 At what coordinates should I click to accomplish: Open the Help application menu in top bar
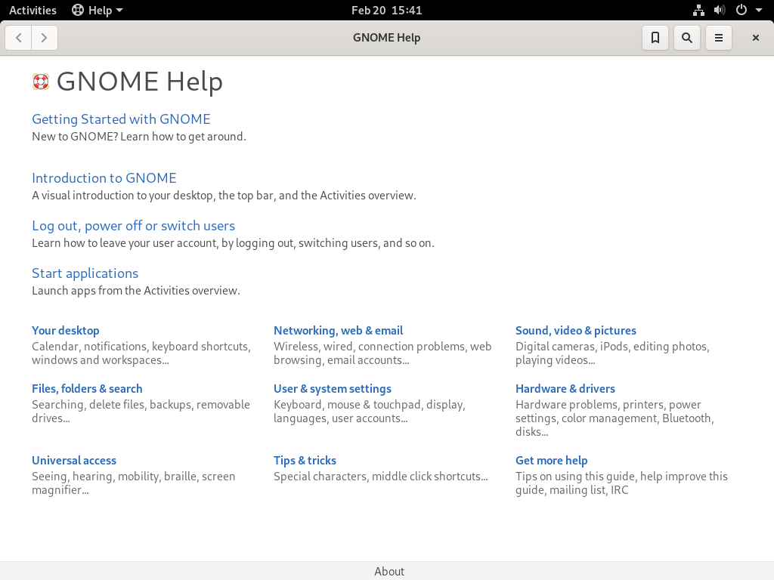point(98,10)
